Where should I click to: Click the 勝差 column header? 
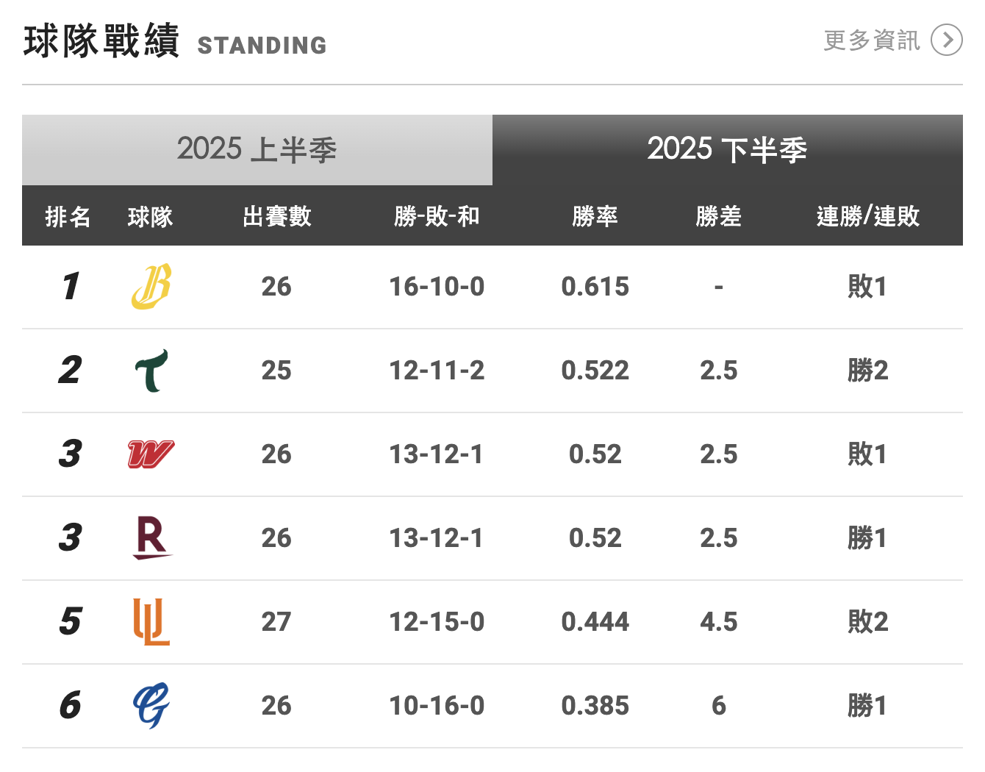click(718, 216)
